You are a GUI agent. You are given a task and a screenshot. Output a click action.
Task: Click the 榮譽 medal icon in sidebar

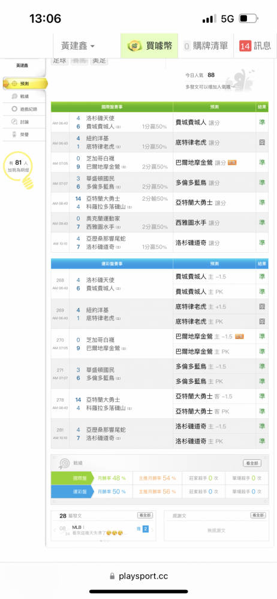14,134
